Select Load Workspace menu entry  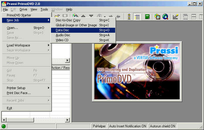(x=26, y=45)
